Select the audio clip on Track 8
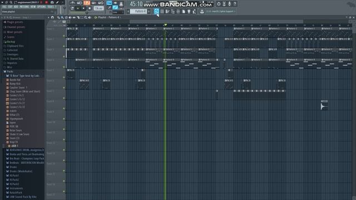Image resolution: width=356 pixels, height=200 pixels. [324, 106]
